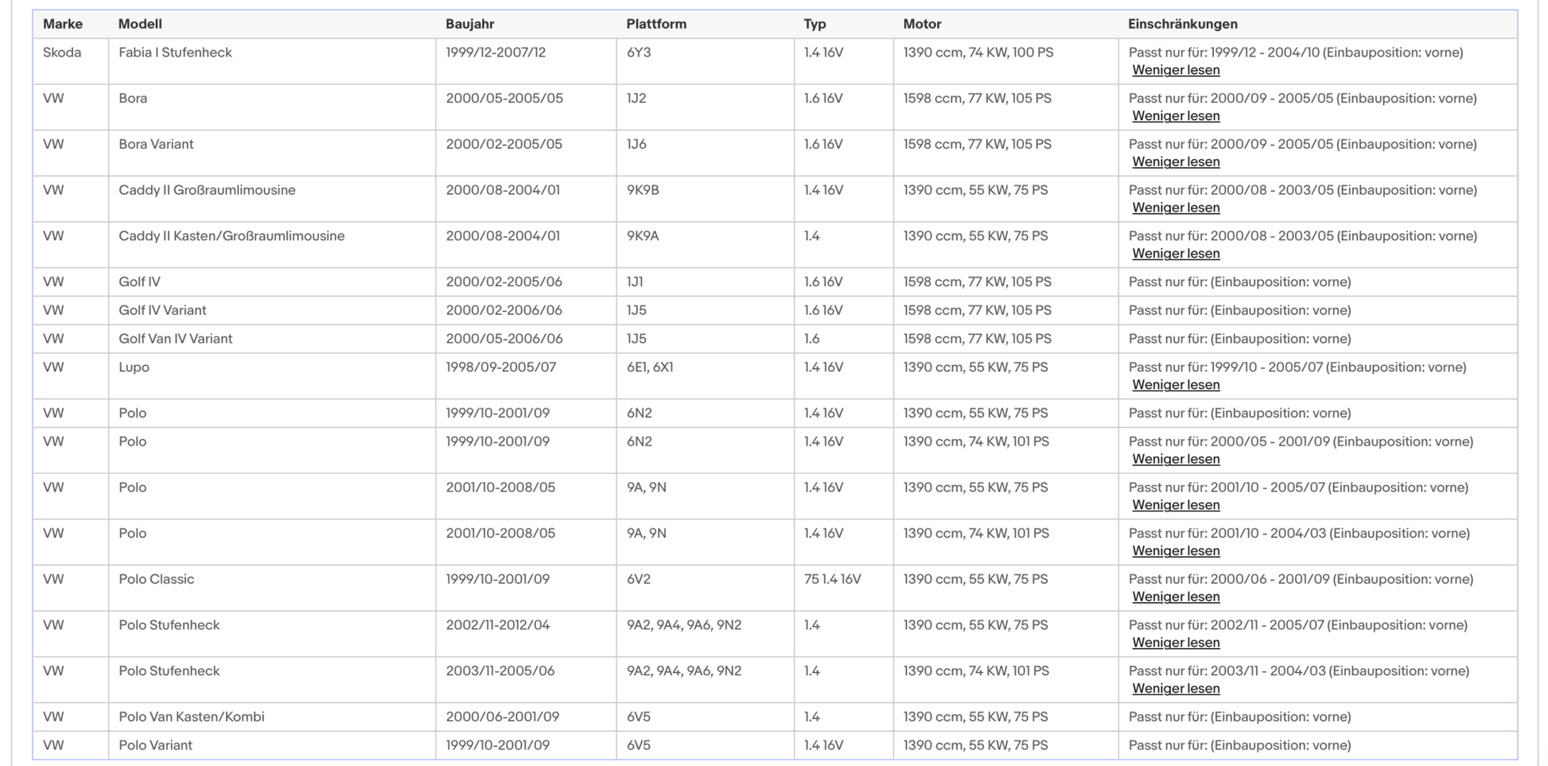Click the 'Polo Van Kasten/Kombi' model cell
The width and height of the screenshot is (1548, 766).
coord(191,717)
